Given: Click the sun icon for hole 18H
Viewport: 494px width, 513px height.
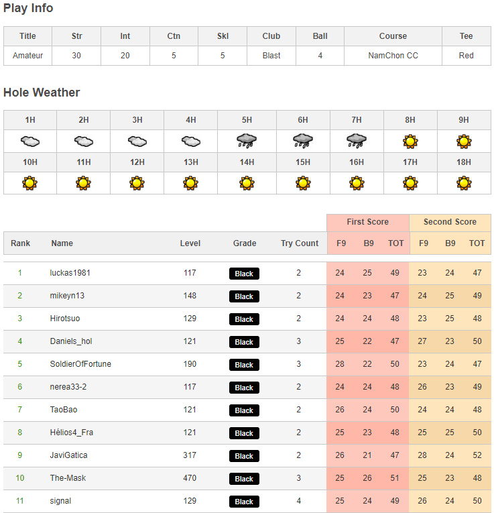Looking at the screenshot, I should pyautogui.click(x=464, y=182).
